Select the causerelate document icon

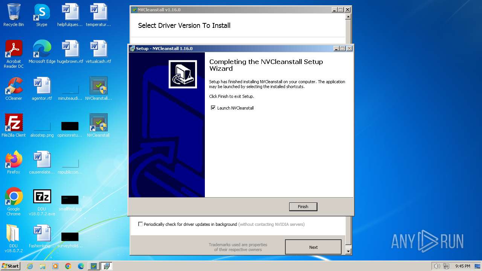pos(42,163)
